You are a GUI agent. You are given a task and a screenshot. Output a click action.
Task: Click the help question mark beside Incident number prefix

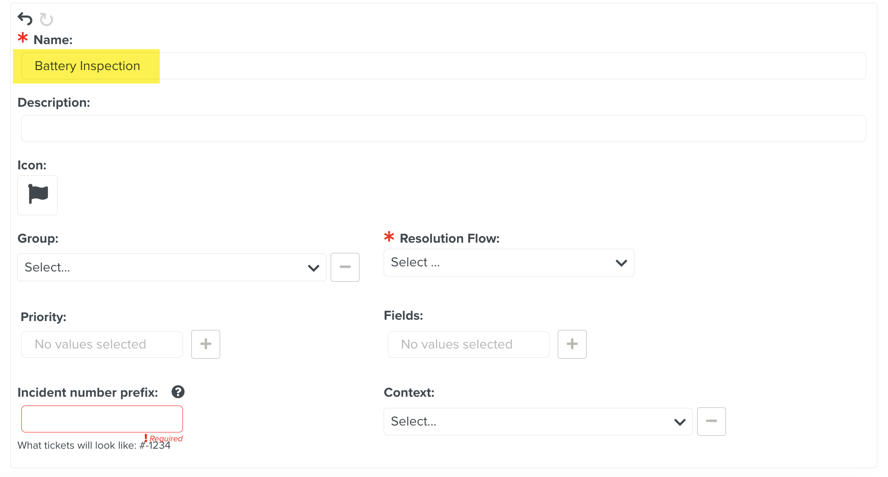tap(178, 392)
